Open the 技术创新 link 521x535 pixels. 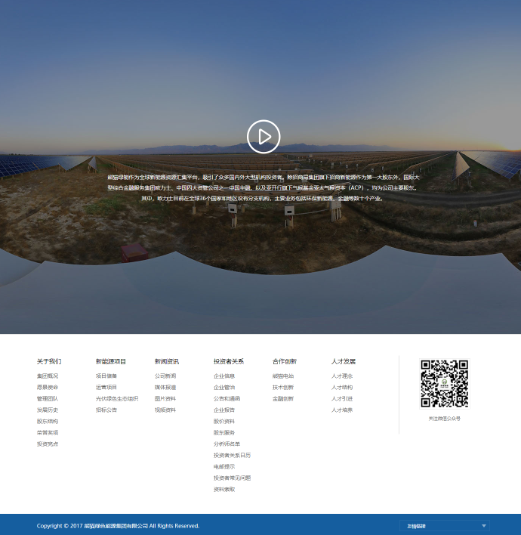[283, 387]
